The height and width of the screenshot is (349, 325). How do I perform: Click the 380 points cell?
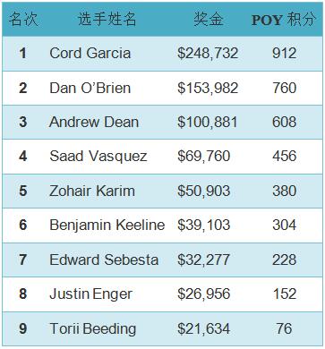(x=284, y=191)
